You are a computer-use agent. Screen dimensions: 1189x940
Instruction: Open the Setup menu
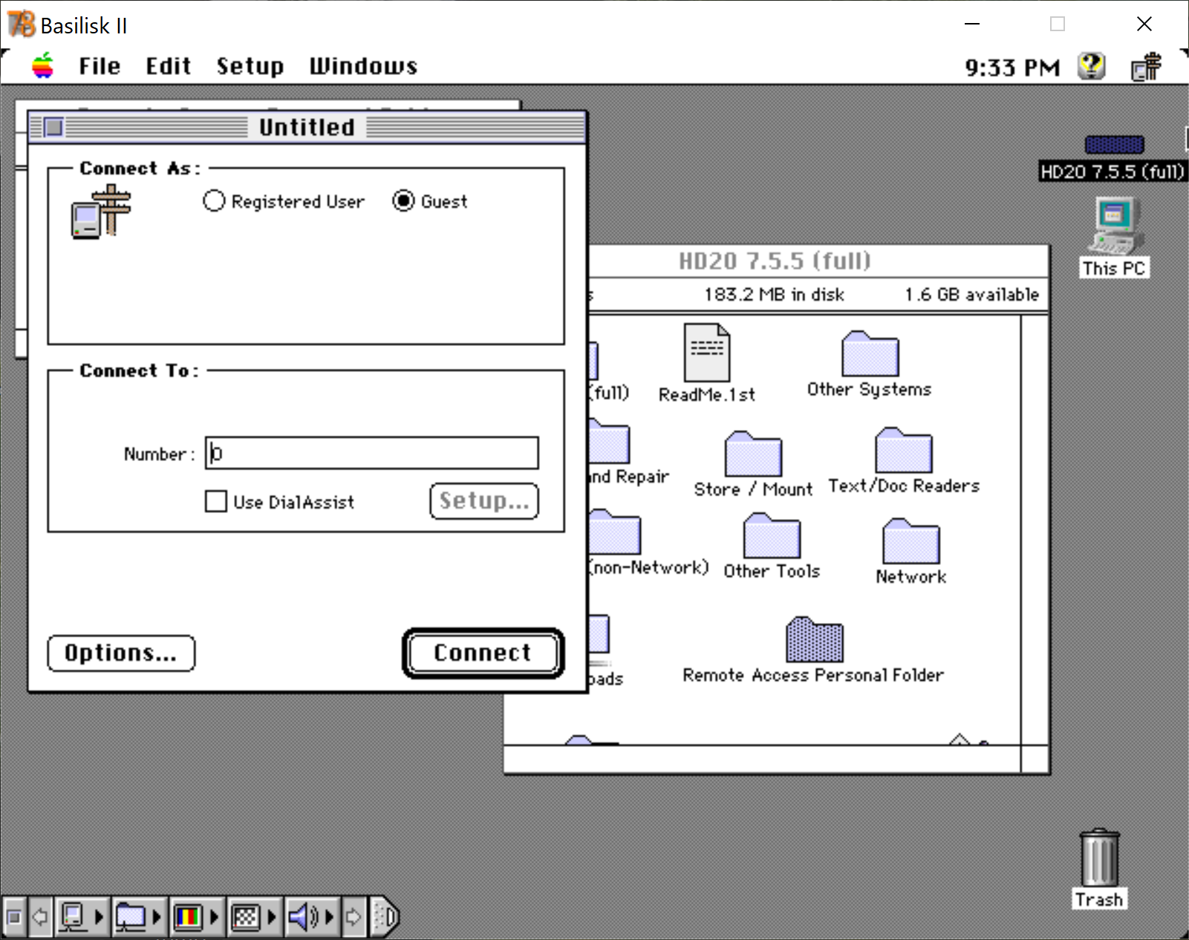(250, 66)
